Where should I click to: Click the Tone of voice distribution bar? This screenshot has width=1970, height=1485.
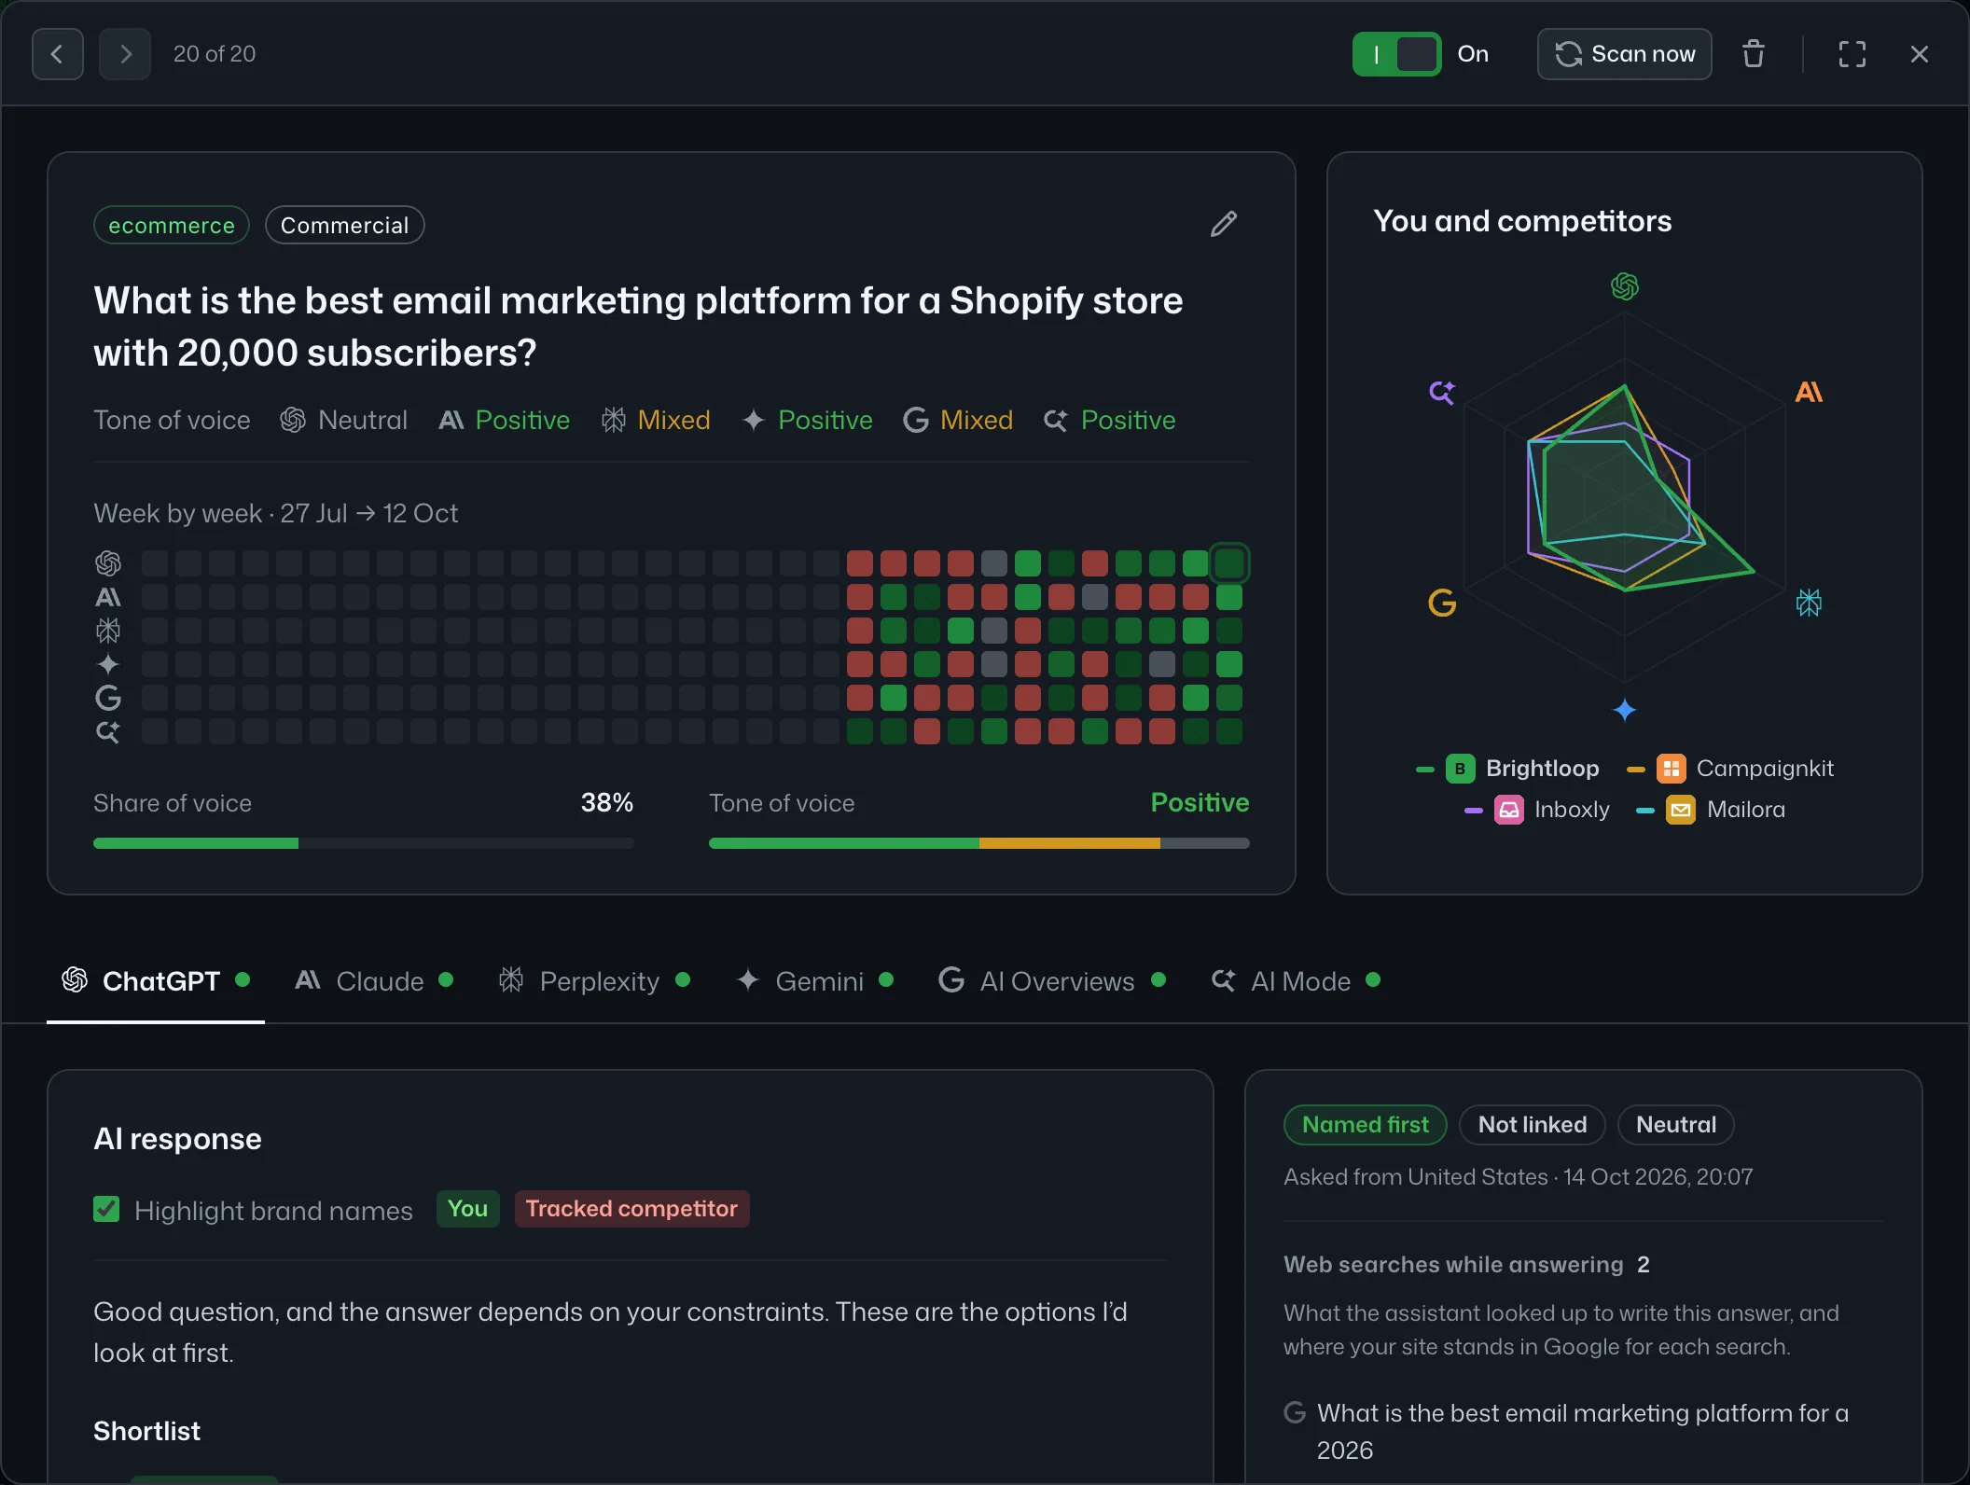pos(979,843)
